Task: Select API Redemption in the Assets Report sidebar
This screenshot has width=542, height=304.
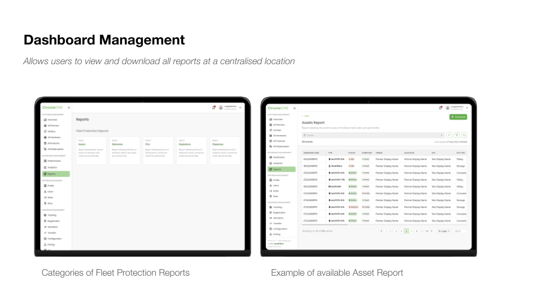Action: tap(279, 146)
